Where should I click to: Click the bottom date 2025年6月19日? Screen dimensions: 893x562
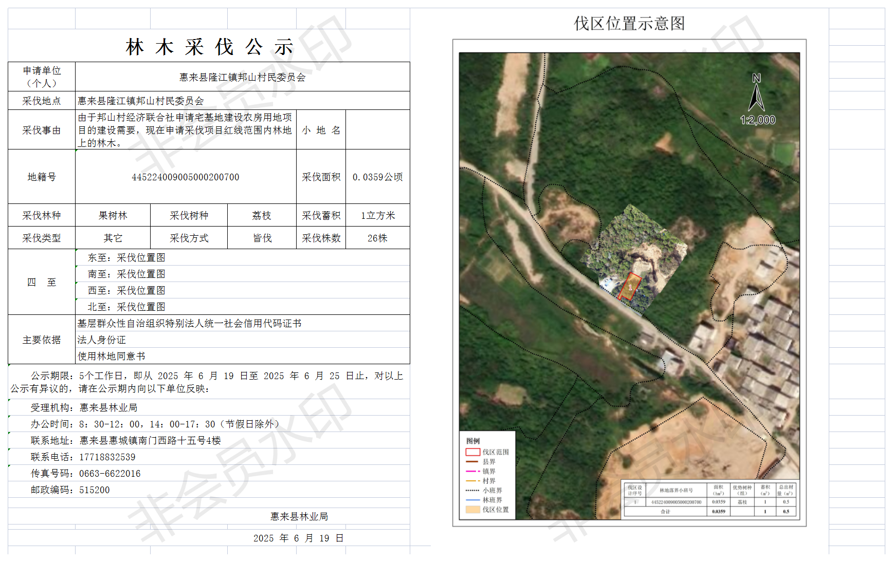299,538
